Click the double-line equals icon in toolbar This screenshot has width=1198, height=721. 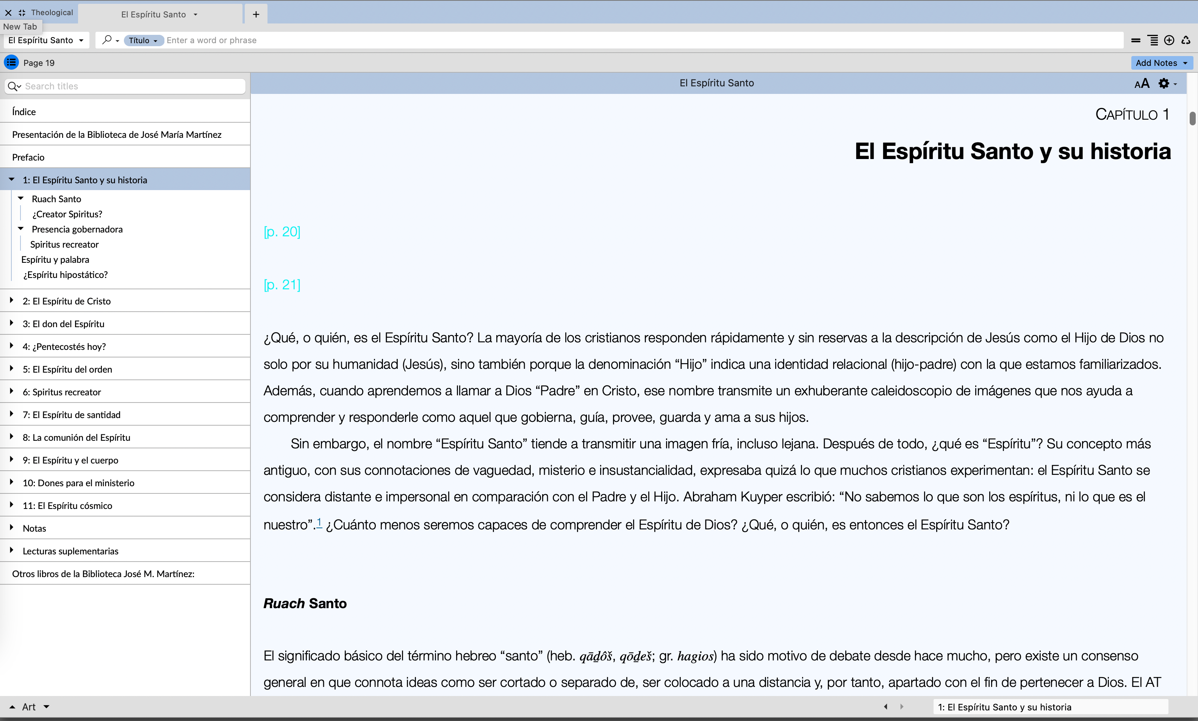click(1135, 40)
